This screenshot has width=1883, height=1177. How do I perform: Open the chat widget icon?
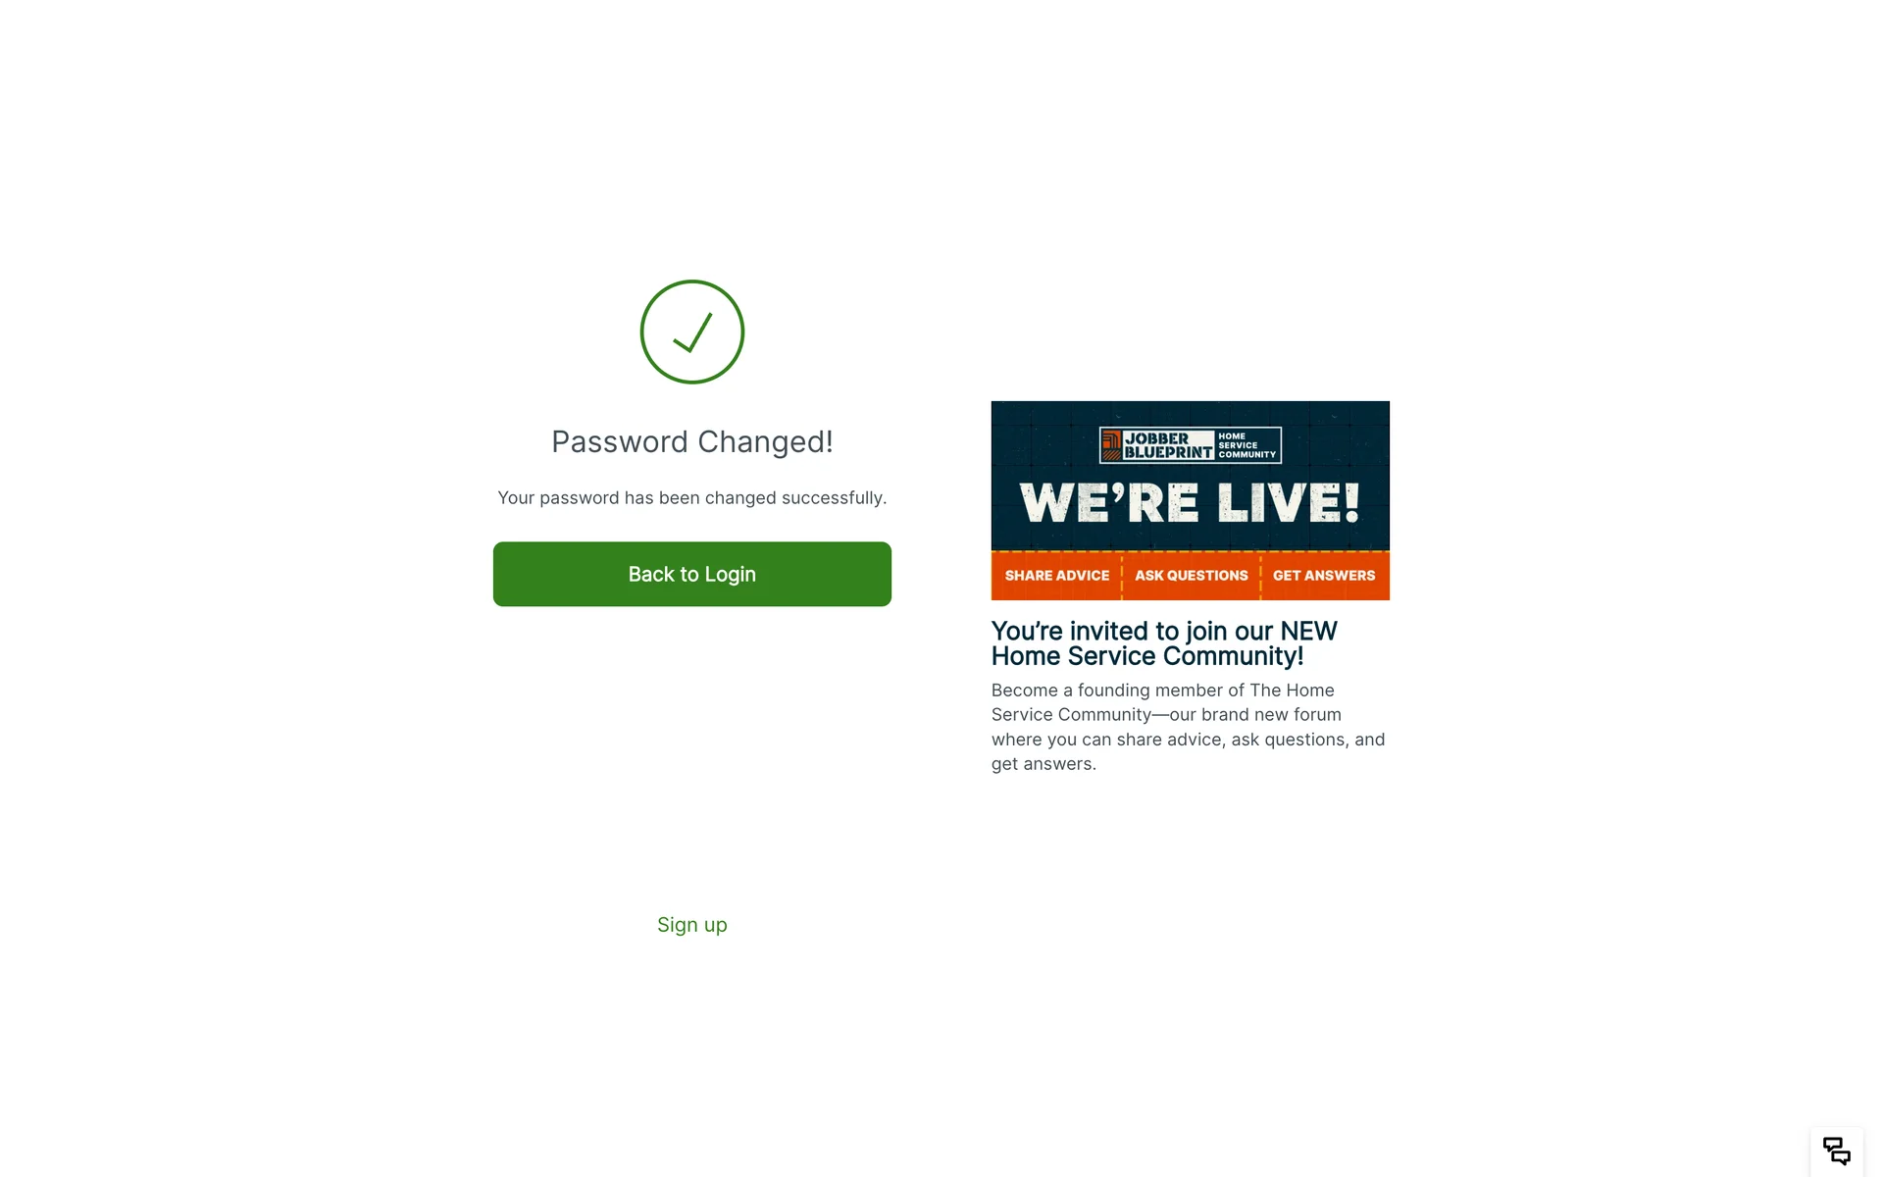[1836, 1151]
